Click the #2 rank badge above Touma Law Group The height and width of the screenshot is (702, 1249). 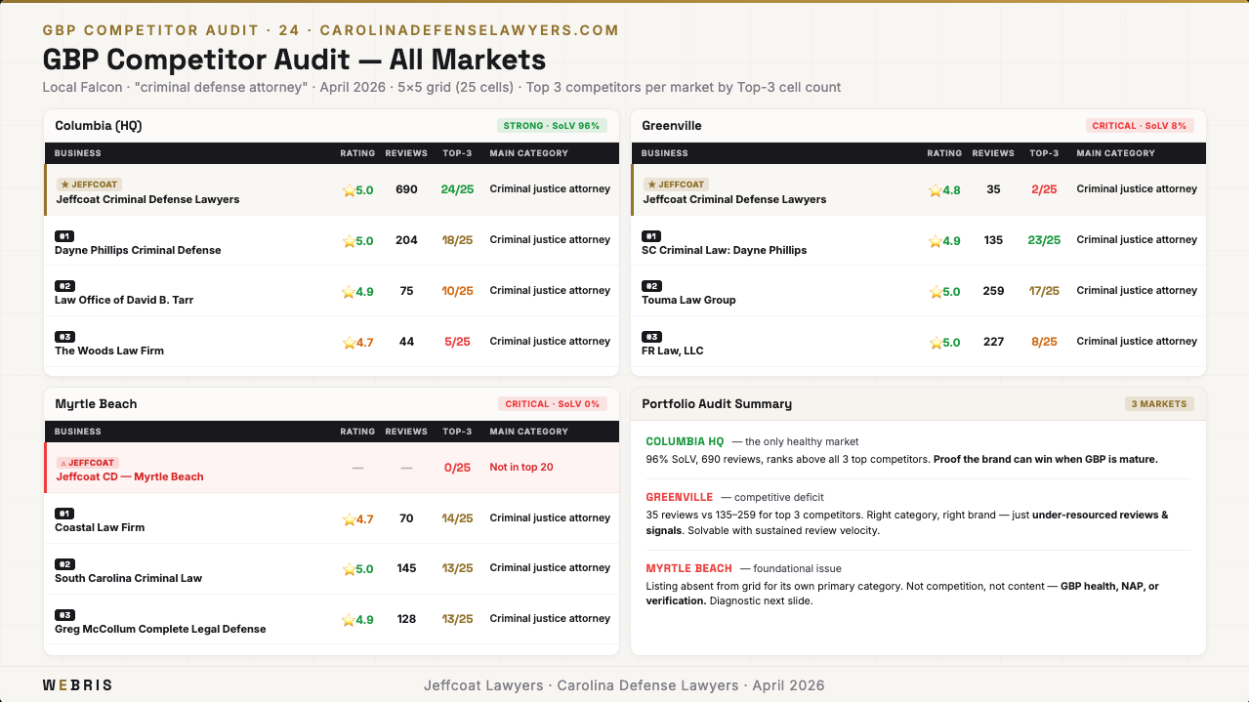click(651, 286)
